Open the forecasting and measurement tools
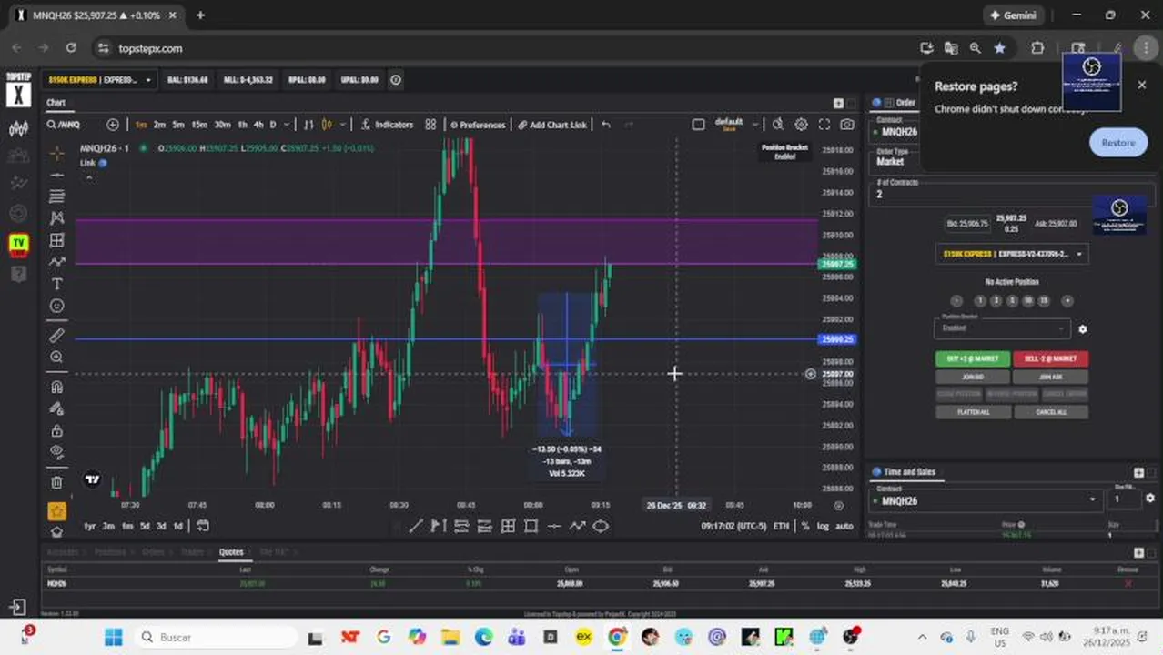The width and height of the screenshot is (1163, 655). (x=56, y=240)
